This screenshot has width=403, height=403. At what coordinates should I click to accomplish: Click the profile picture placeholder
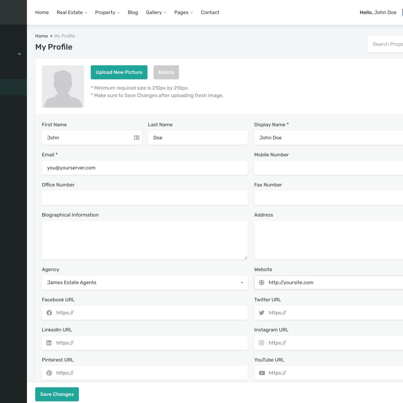pyautogui.click(x=63, y=86)
